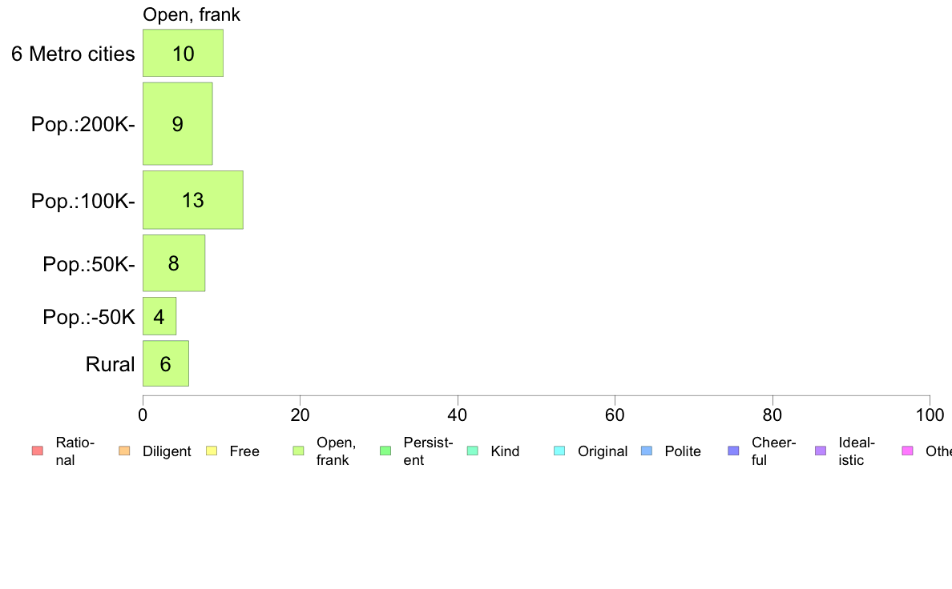The image size is (952, 589).
Task: Click the Pop.:200K- bar showing 9
Action: (177, 124)
